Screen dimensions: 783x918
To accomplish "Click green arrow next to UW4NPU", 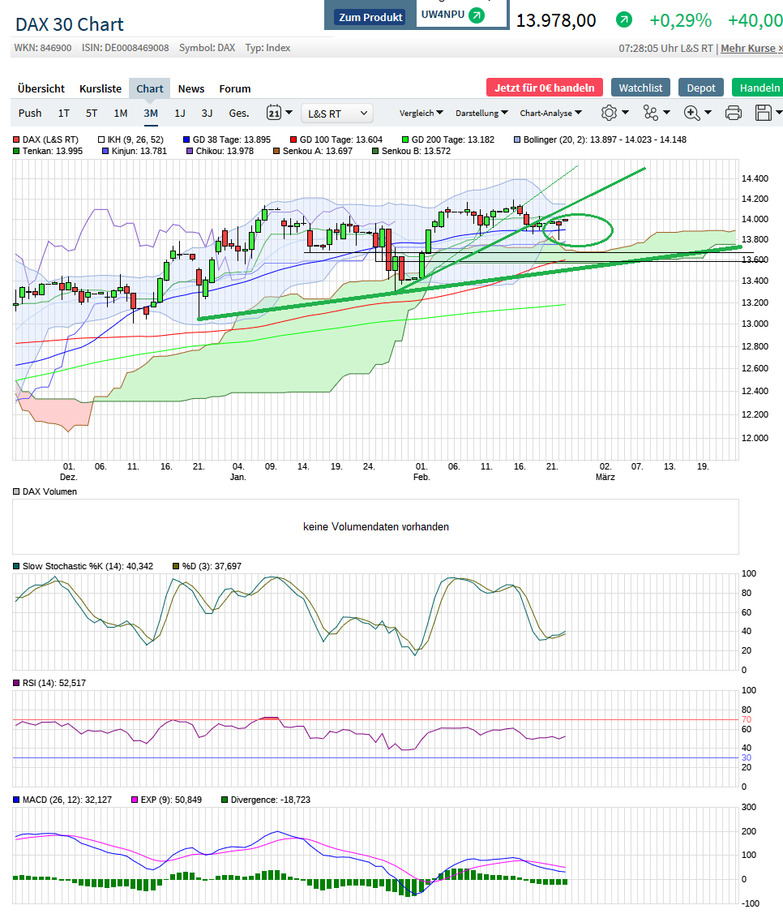I will point(477,15).
